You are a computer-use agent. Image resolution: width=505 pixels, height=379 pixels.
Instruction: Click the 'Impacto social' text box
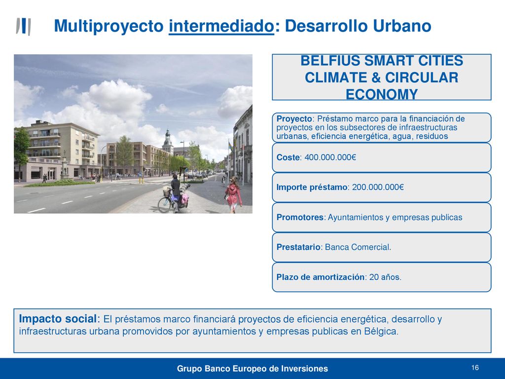click(252, 331)
